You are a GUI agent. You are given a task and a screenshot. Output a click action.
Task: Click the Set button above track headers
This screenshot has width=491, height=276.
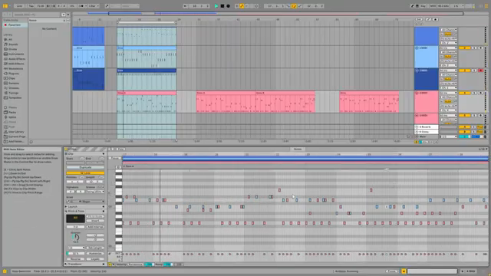[419, 19]
